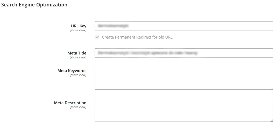Grab the Meta Description resize handle
The height and width of the screenshot is (126, 278).
pyautogui.click(x=272, y=120)
